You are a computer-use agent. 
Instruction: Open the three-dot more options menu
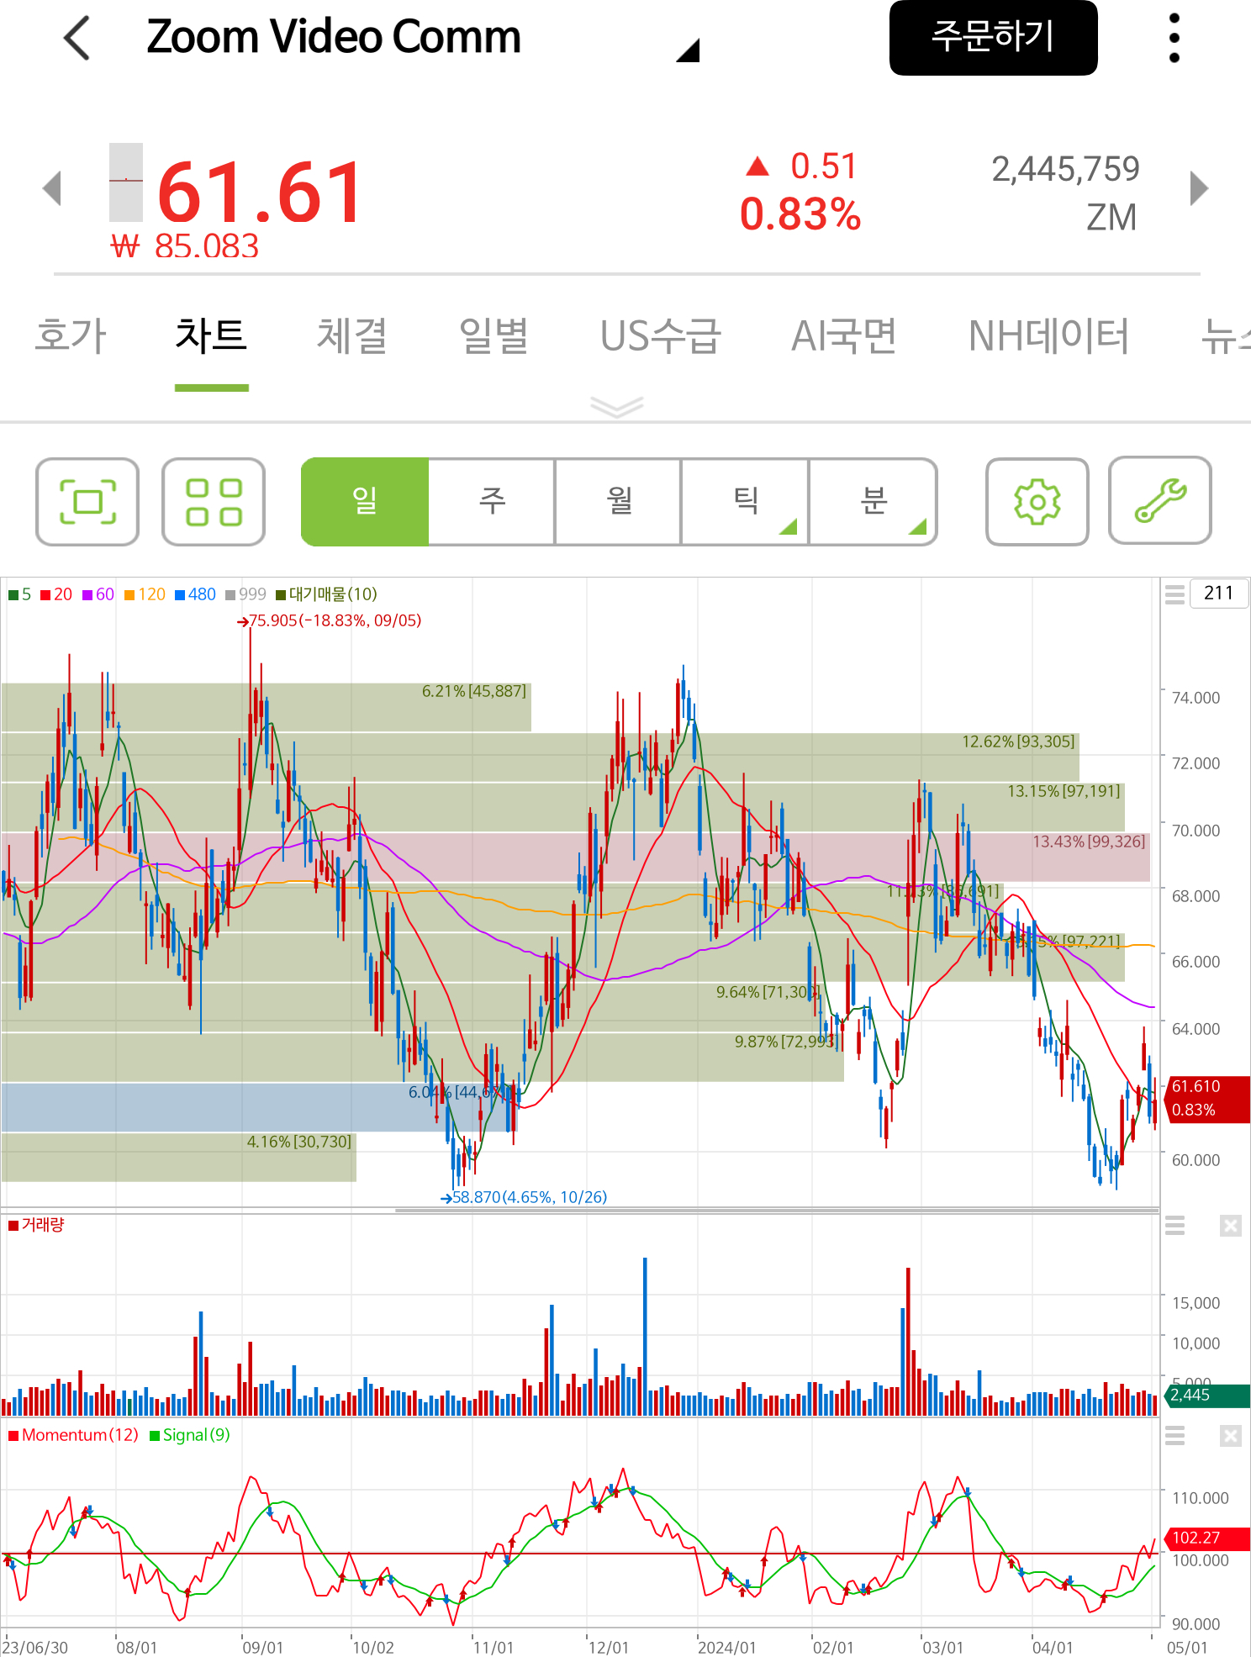1174,38
